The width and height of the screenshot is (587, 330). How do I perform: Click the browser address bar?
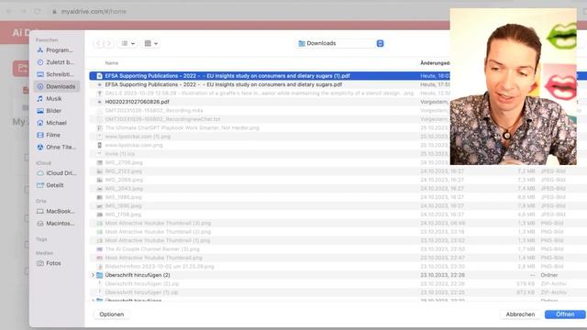point(94,12)
